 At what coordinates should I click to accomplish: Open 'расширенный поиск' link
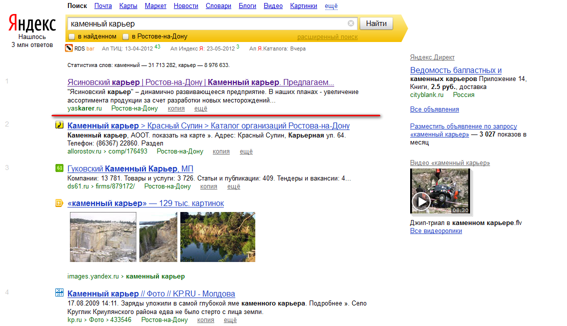click(327, 37)
